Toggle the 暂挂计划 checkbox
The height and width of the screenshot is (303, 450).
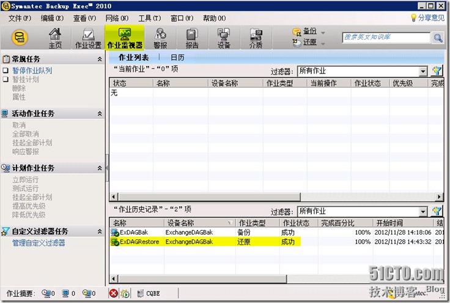pos(6,79)
